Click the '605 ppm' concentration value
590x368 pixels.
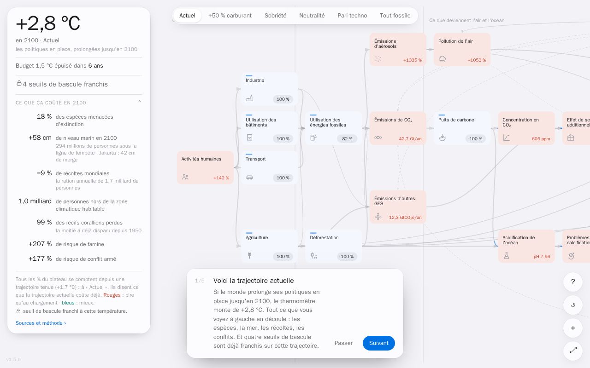point(541,139)
